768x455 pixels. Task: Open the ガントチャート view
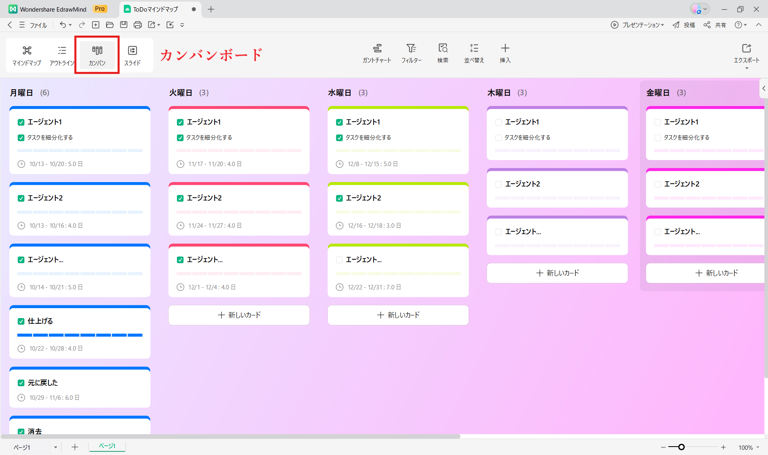pos(377,53)
